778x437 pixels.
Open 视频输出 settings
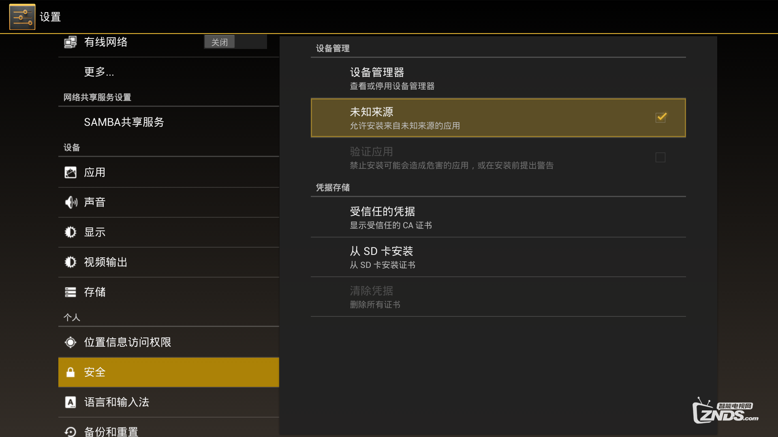(169, 262)
